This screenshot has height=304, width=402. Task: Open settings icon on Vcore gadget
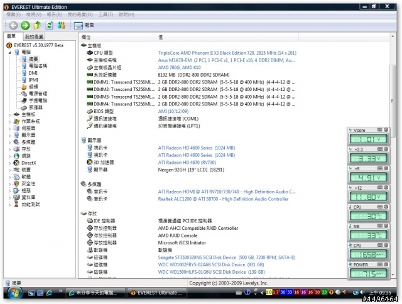coord(380,130)
